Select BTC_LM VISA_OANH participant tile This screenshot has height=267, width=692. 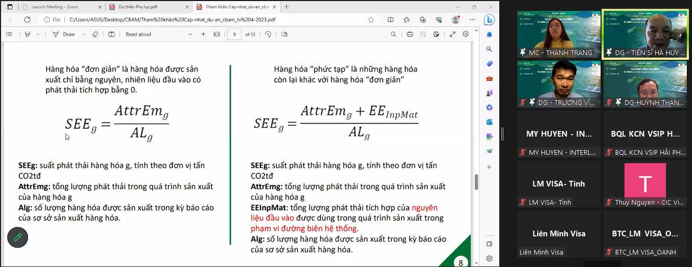(x=645, y=234)
